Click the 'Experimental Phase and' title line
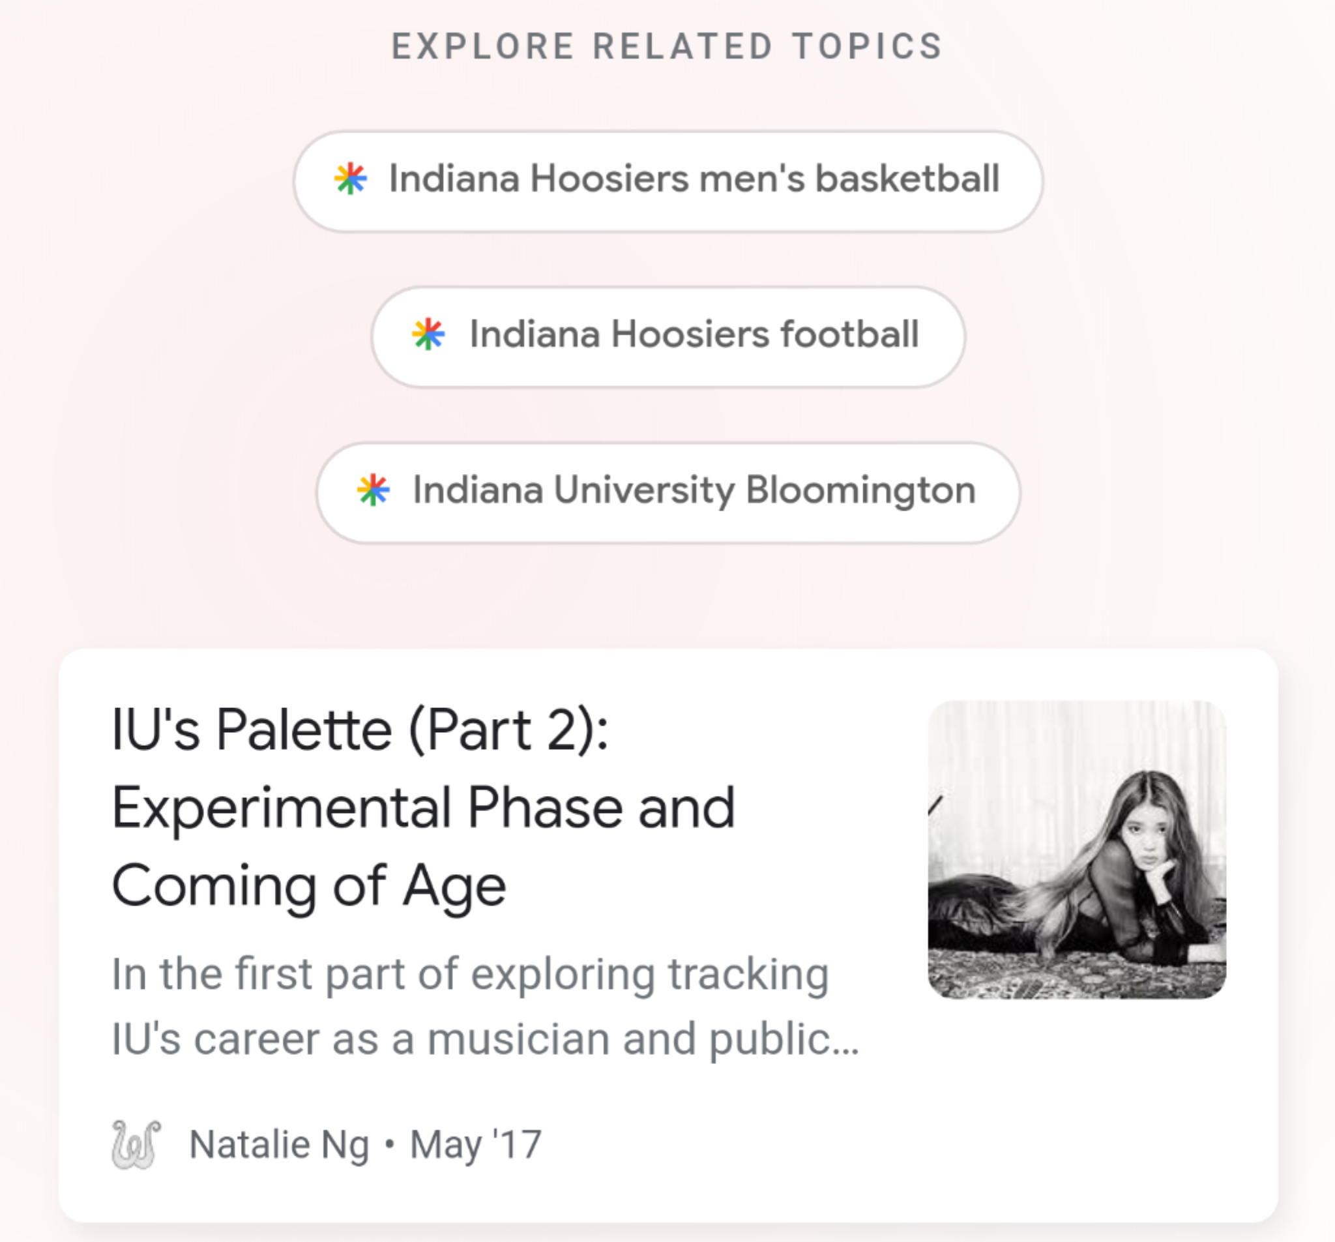The width and height of the screenshot is (1335, 1242). 423,808
